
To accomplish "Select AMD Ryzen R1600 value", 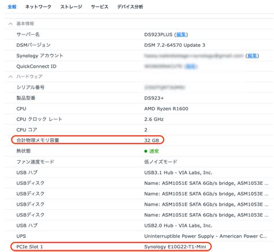I will pyautogui.click(x=166, y=109).
